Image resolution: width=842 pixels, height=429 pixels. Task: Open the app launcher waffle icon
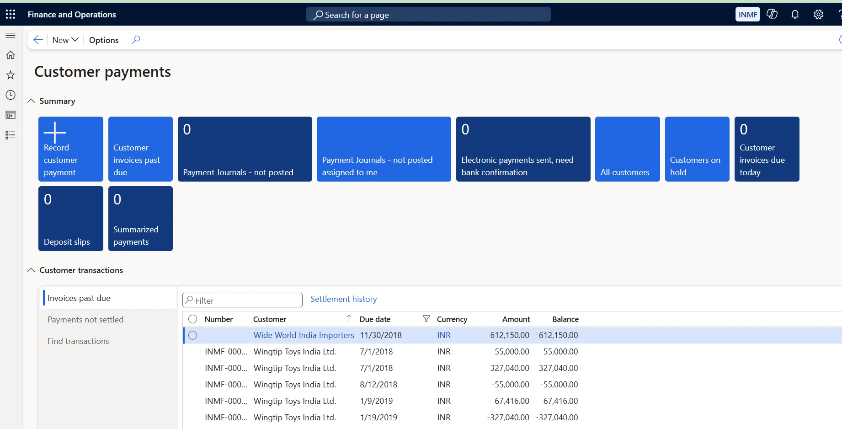pos(11,14)
